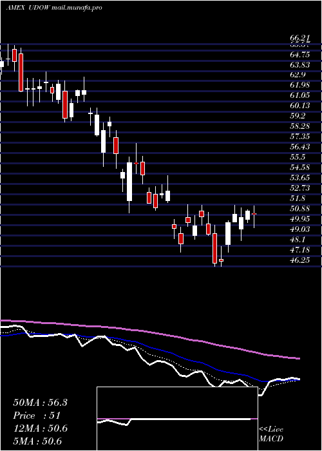
Task: Click the MACD inset chart panel
Action: (177, 419)
